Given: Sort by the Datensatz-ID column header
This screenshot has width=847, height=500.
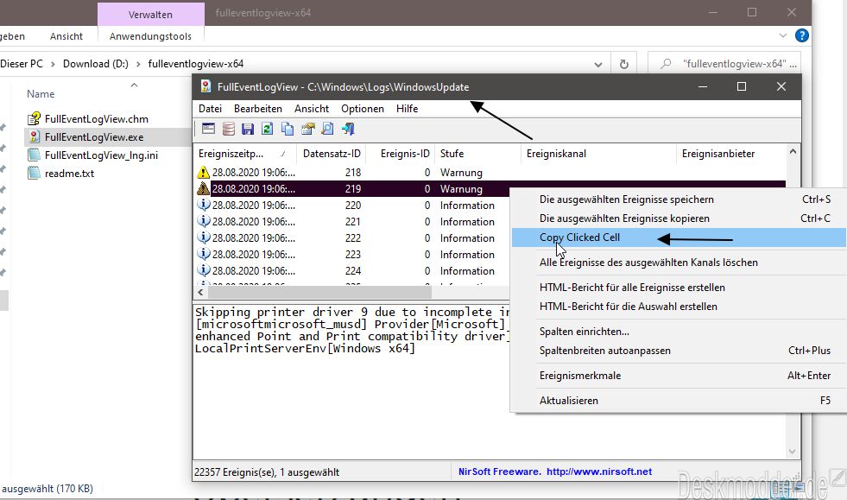Looking at the screenshot, I should [332, 154].
